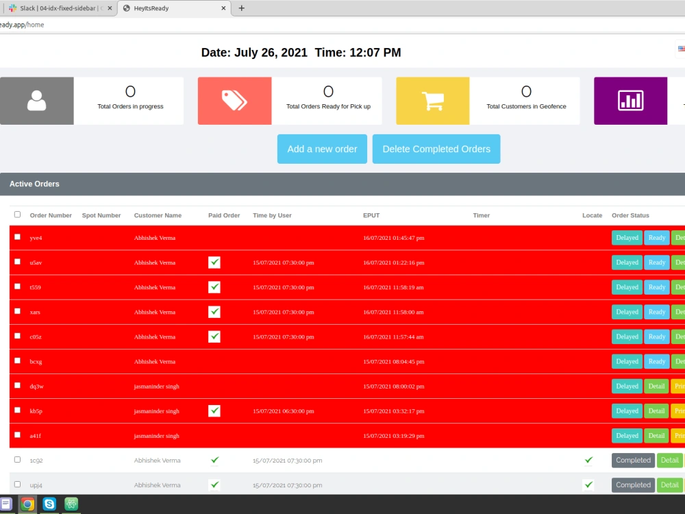Open a new browser tab

pyautogui.click(x=242, y=8)
